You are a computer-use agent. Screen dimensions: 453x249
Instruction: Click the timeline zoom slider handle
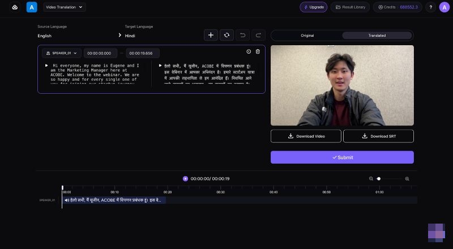379,178
